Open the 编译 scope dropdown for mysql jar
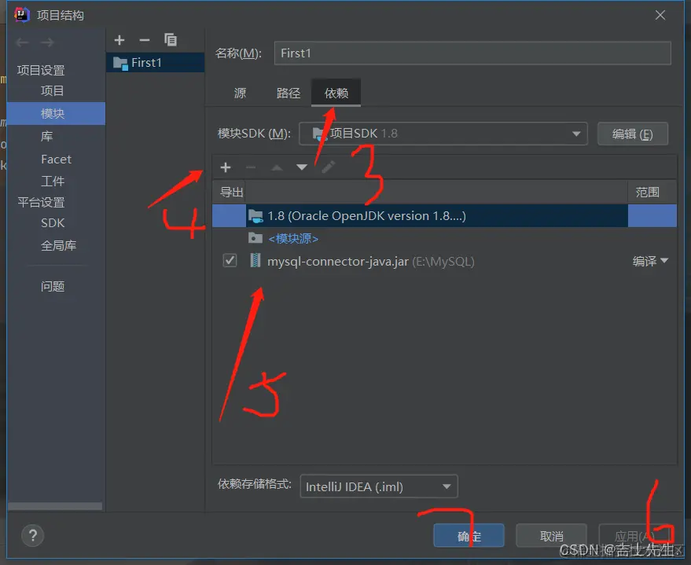The height and width of the screenshot is (565, 691). point(650,261)
